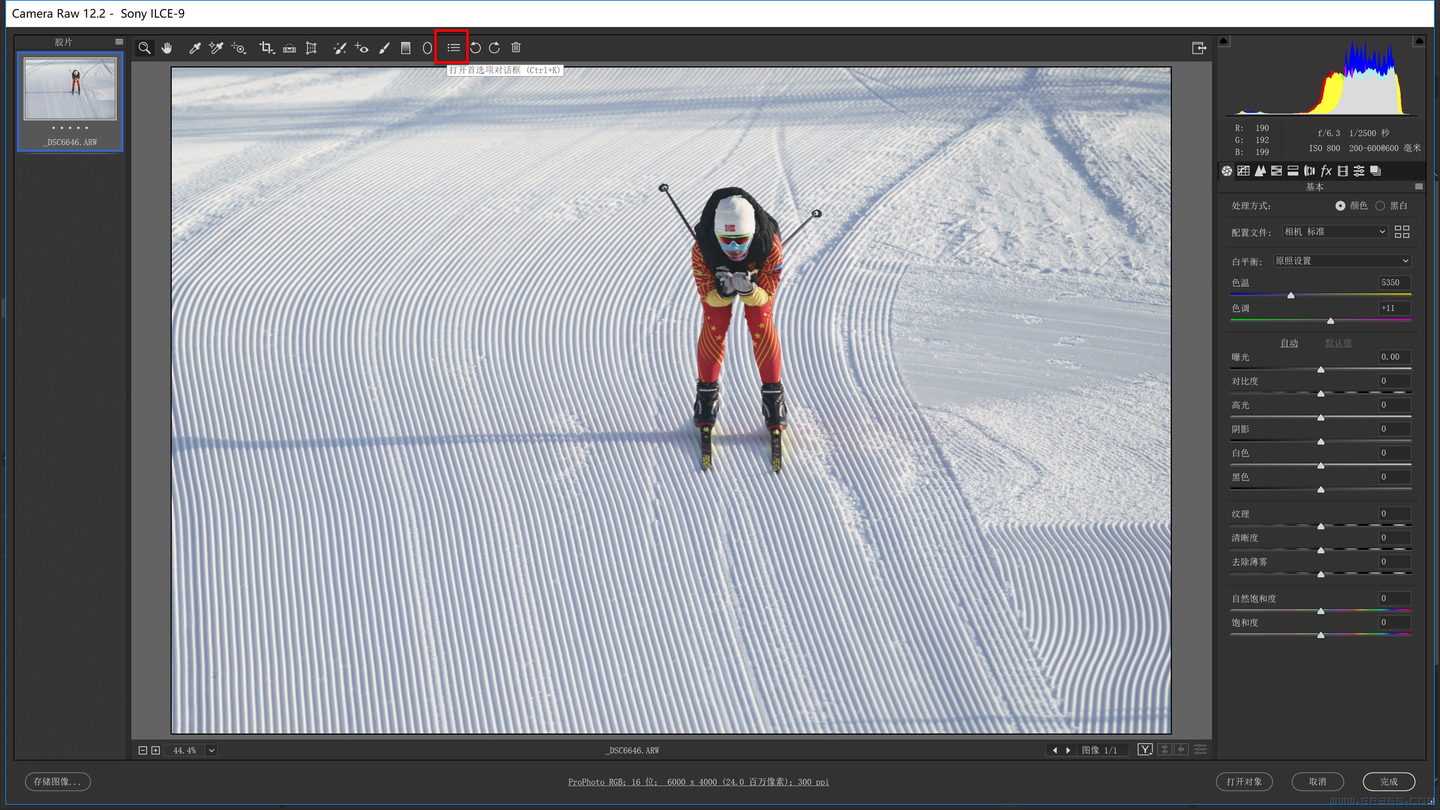This screenshot has height=810, width=1440.
Task: Toggle full screen mode icon
Action: click(x=1199, y=48)
